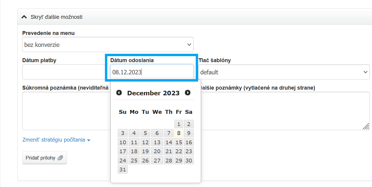
Task: Click the 'Súkromná poznámka' text area
Action: click(x=64, y=111)
